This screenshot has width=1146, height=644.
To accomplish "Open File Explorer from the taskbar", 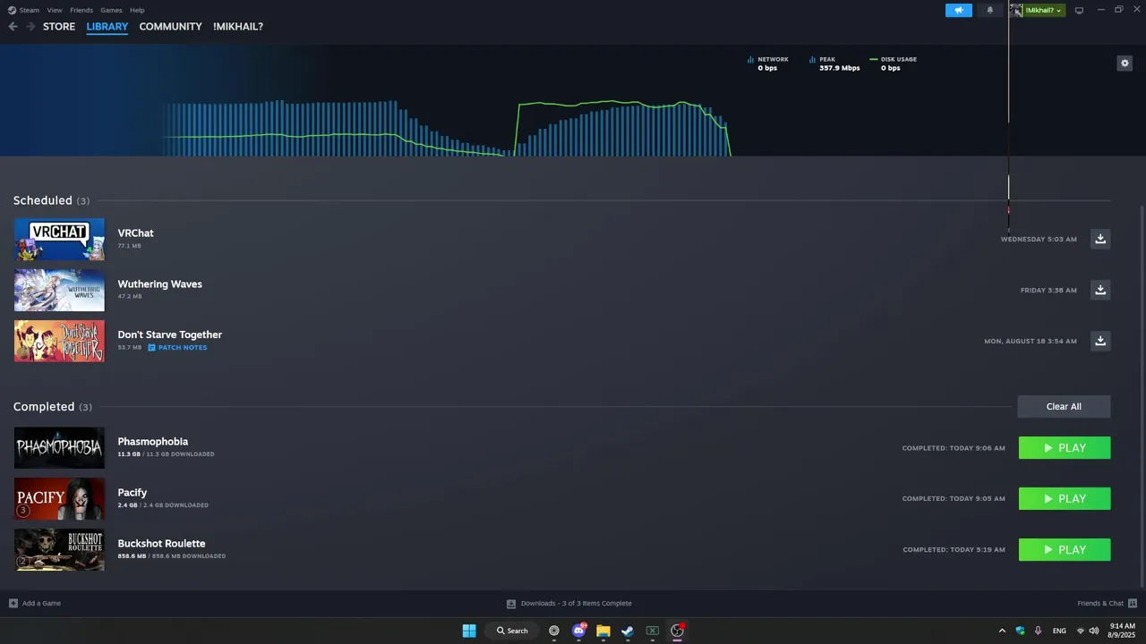I will 603,631.
